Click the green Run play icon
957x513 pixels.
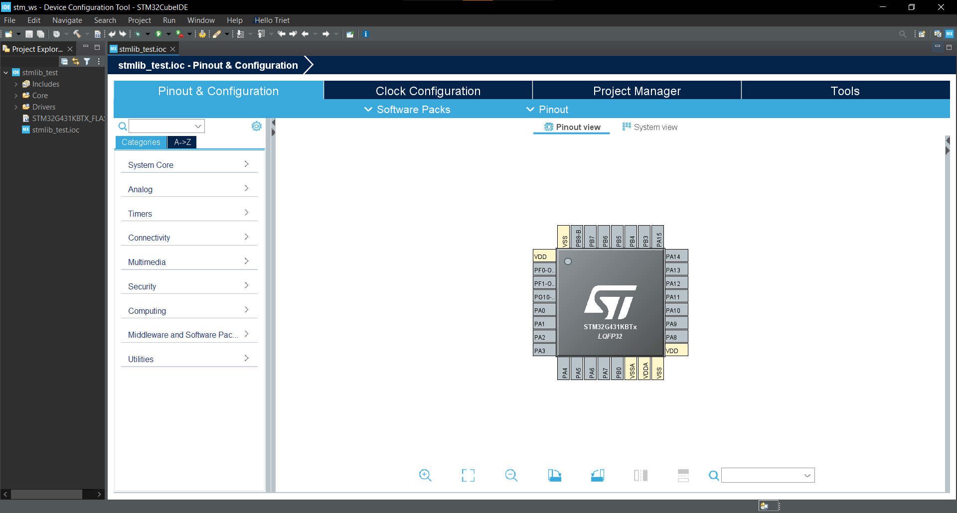coord(159,34)
